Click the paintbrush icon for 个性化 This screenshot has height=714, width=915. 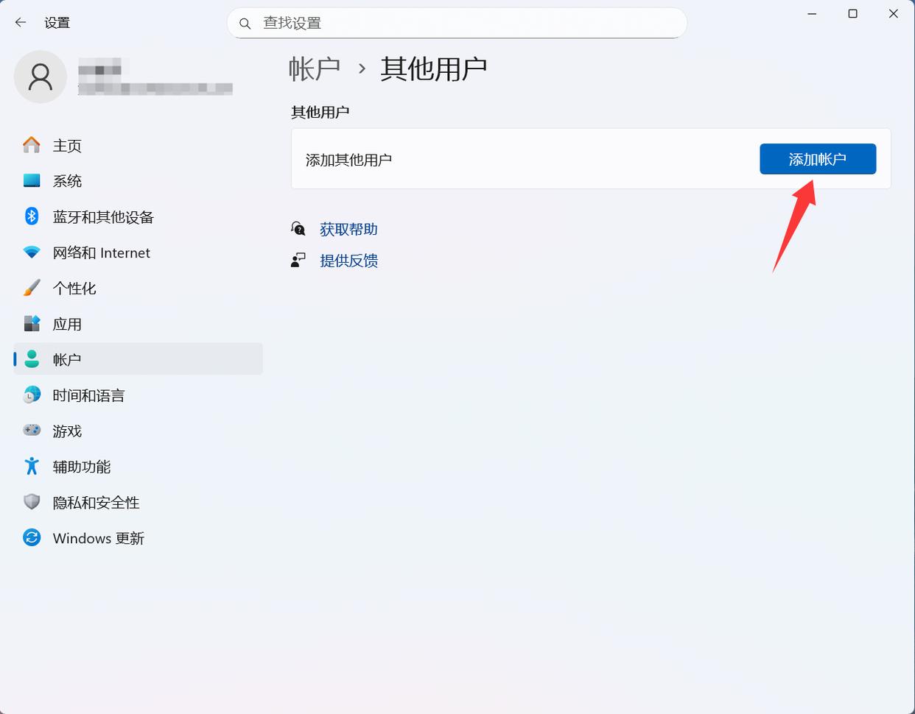32,288
